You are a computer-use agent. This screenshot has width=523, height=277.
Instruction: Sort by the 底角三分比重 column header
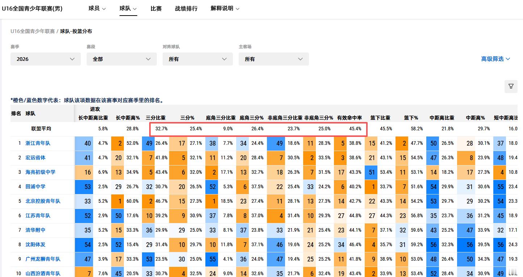221,118
